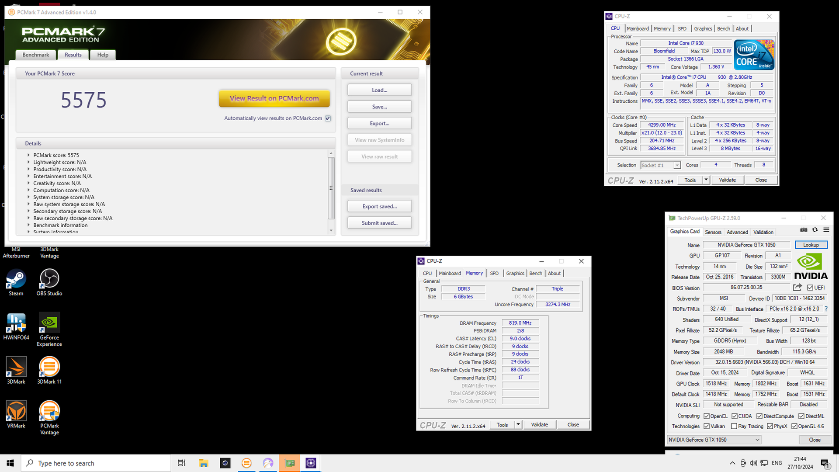Open notification center icon
Image resolution: width=839 pixels, height=472 pixels.
pos(825,463)
